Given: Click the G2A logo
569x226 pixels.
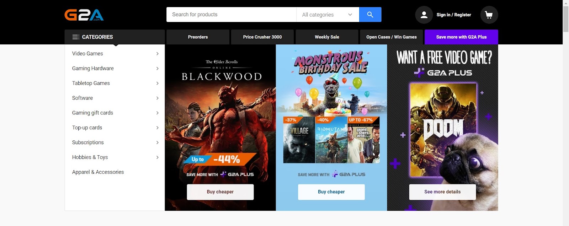Looking at the screenshot, I should pos(84,15).
